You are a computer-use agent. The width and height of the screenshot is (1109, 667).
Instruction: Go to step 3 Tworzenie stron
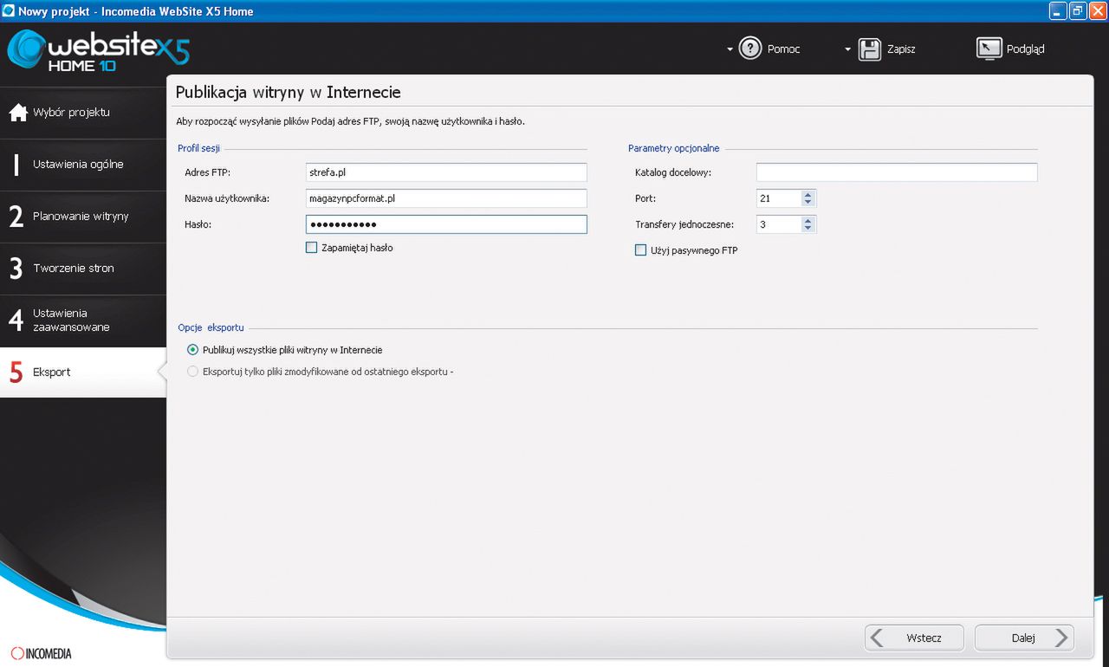tap(83, 269)
